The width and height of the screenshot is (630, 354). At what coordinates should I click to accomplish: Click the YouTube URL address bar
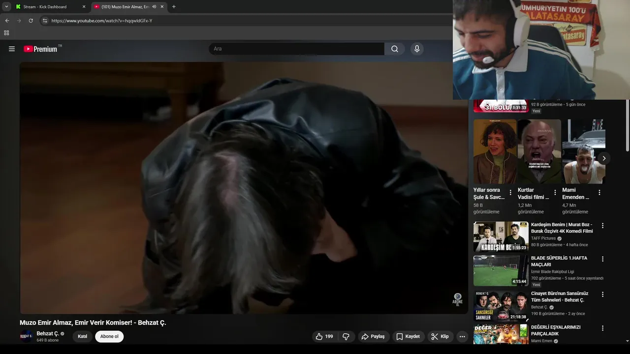pyautogui.click(x=101, y=21)
